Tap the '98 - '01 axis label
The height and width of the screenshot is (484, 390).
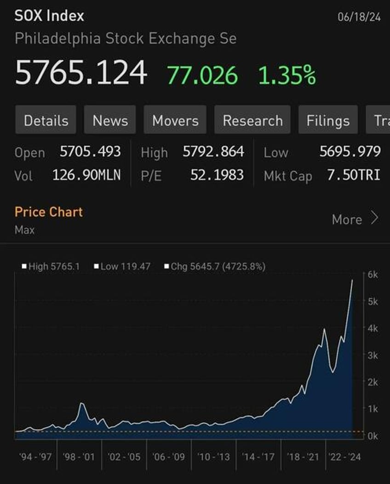point(79,456)
